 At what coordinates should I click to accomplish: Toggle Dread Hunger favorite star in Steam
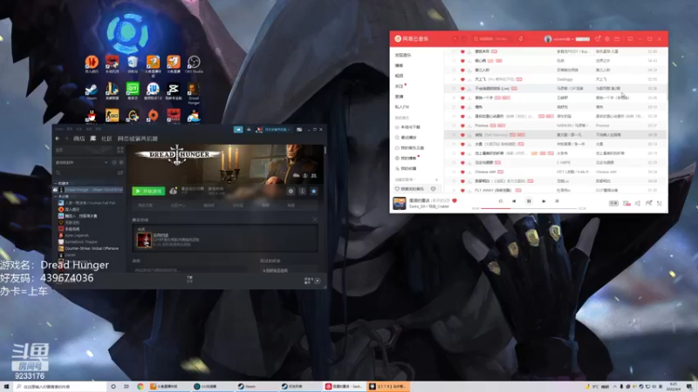pos(314,191)
